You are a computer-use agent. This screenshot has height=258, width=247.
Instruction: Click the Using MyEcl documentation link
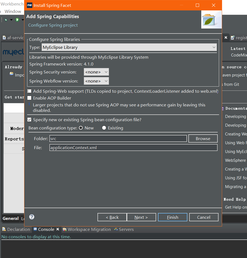click(x=236, y=152)
